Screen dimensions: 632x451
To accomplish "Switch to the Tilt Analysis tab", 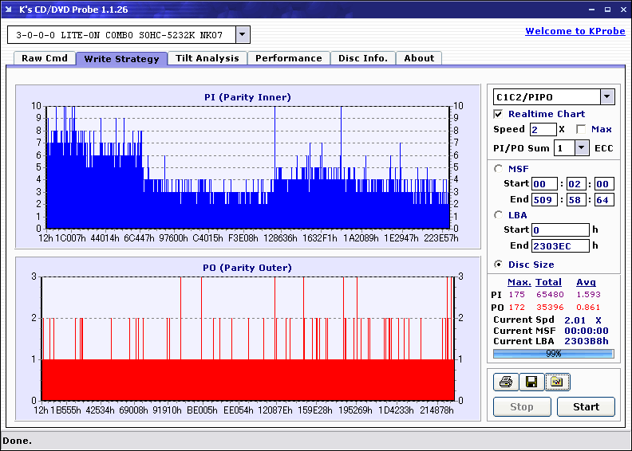I will click(x=207, y=58).
